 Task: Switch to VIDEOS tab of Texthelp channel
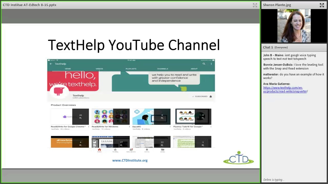99,69
